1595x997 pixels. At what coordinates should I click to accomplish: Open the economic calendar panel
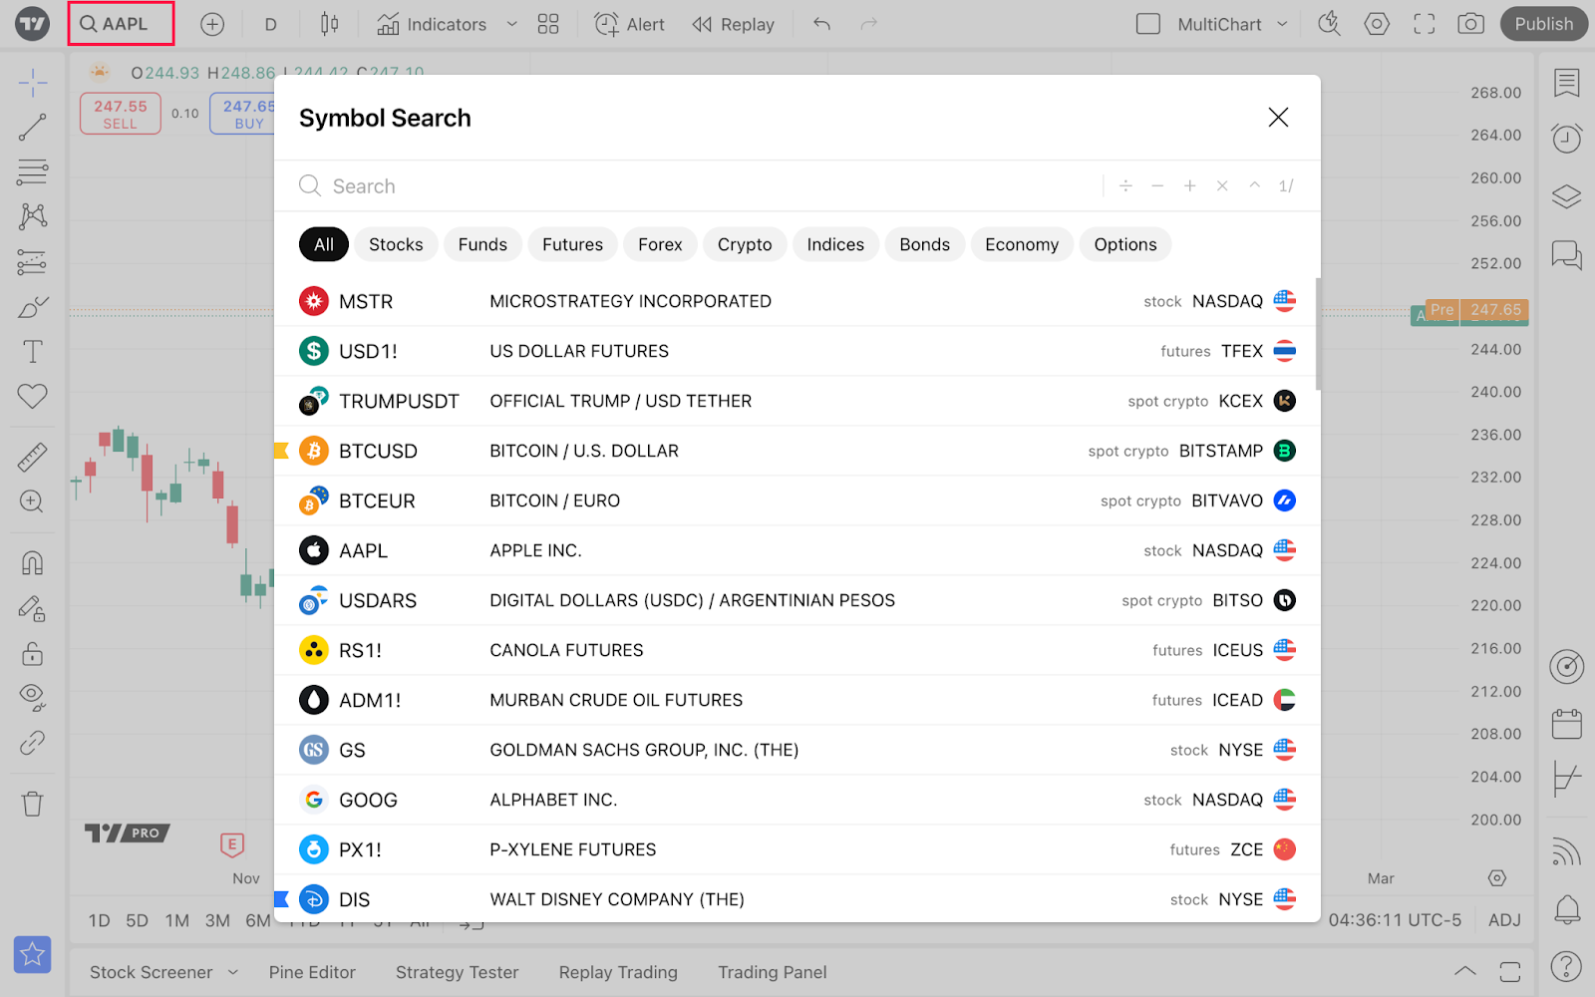(1567, 723)
